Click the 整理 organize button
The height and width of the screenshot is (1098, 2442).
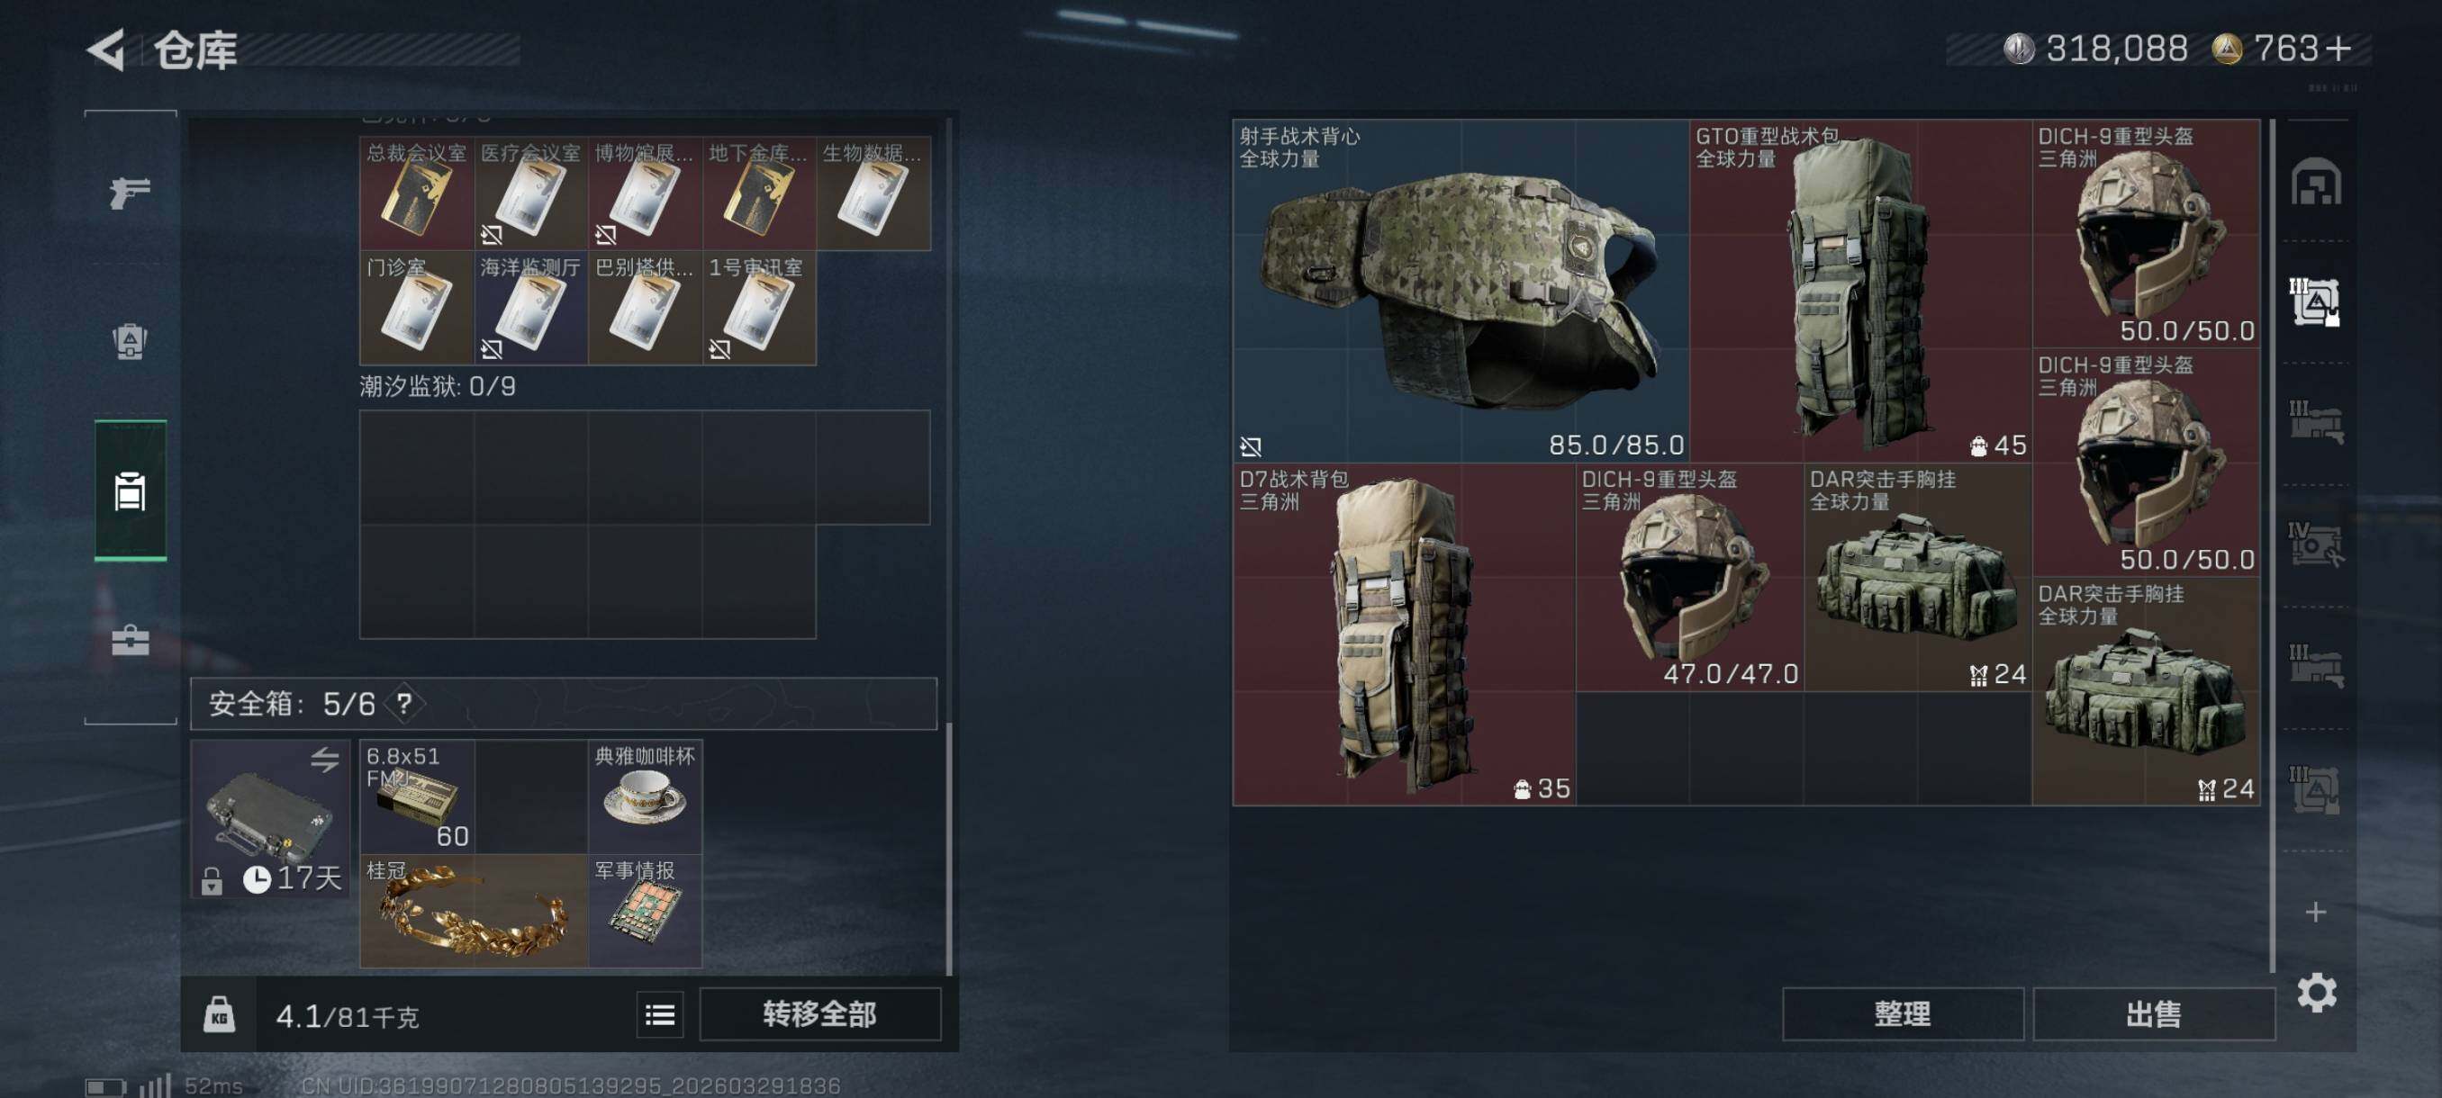click(x=1903, y=1014)
